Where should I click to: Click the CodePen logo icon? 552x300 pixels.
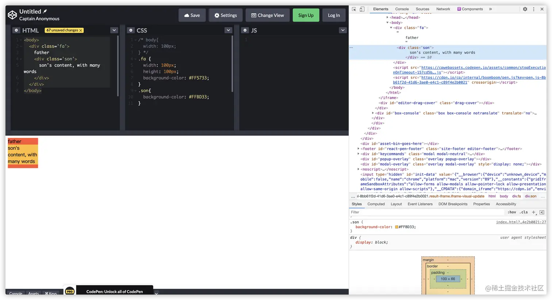pos(12,15)
